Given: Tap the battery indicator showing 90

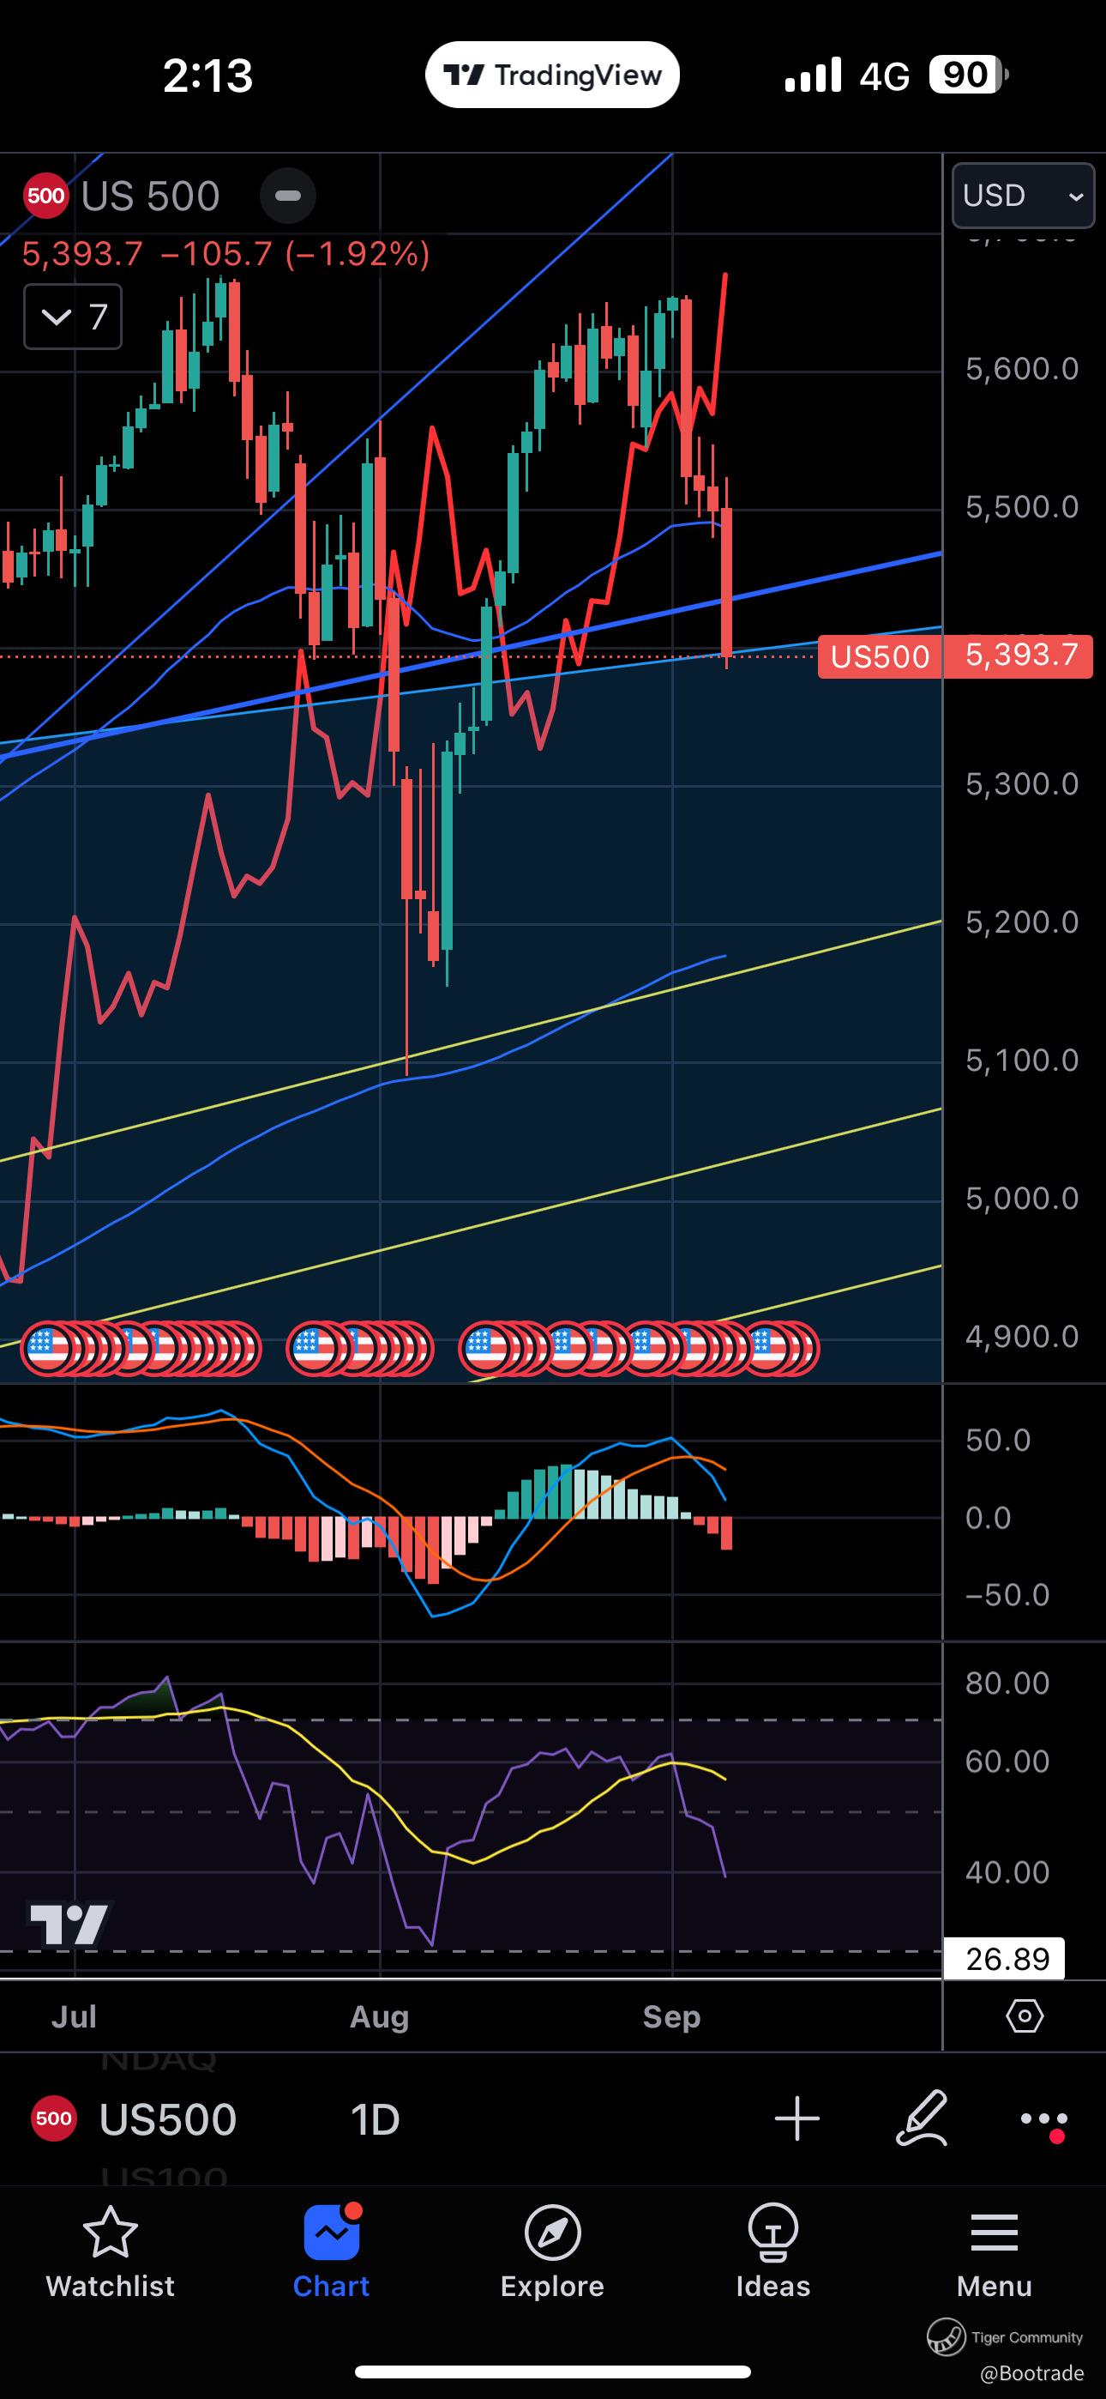Looking at the screenshot, I should (968, 75).
